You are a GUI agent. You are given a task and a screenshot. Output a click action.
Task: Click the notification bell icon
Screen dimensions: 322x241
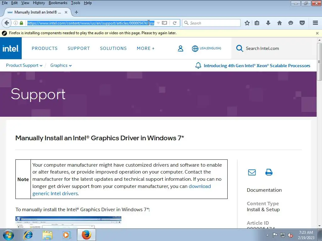pos(198,66)
